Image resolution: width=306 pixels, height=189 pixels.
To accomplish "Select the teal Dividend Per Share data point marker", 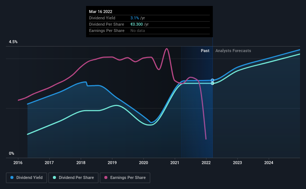I will click(x=212, y=83).
